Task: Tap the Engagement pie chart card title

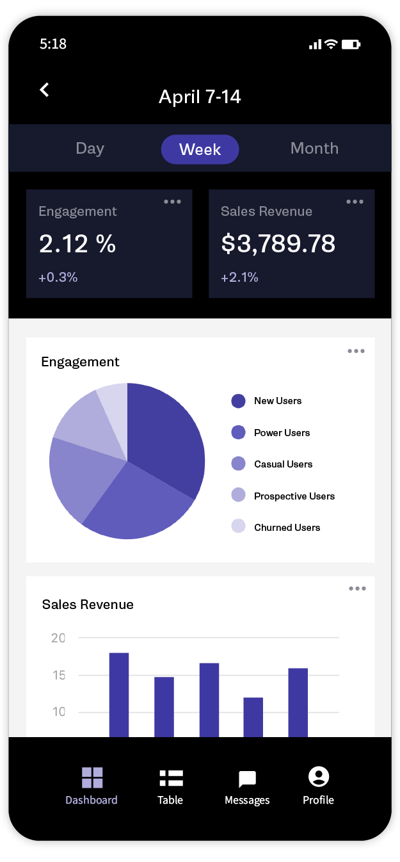Action: pyautogui.click(x=80, y=362)
